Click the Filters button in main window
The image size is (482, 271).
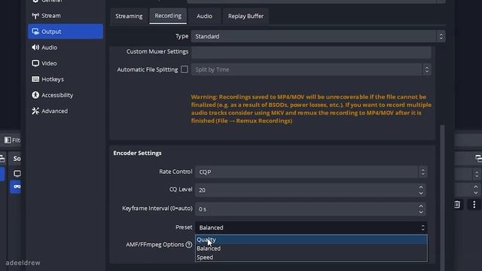pyautogui.click(x=12, y=140)
